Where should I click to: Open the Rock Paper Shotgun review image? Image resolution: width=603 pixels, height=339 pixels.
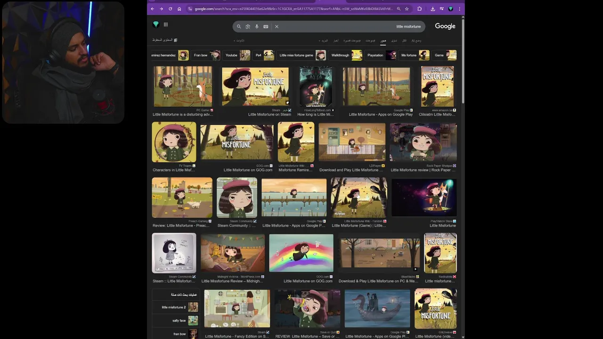[x=423, y=143]
